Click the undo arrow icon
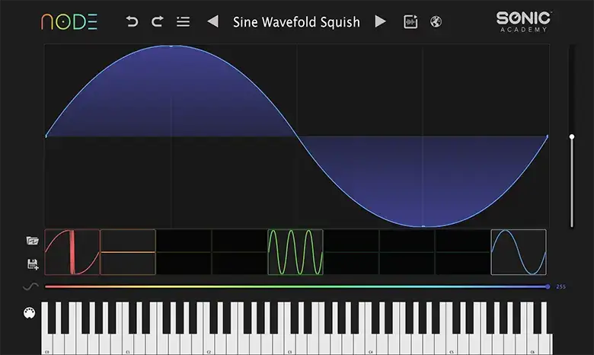Viewport: 594px width, 355px height. 132,21
